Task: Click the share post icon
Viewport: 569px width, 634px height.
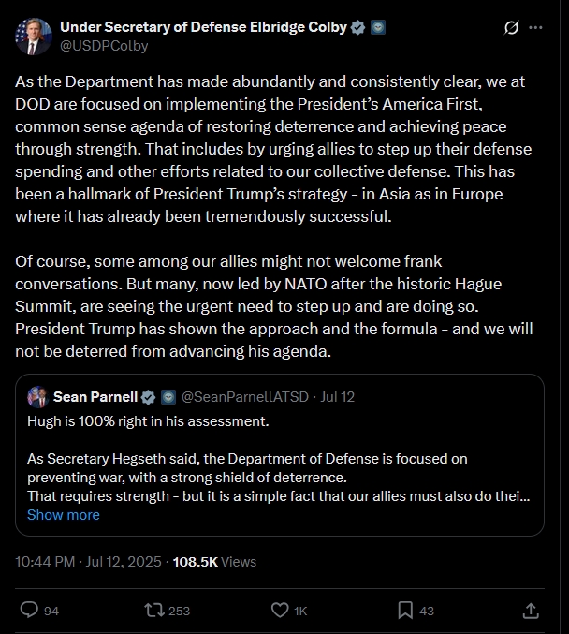Action: pyautogui.click(x=531, y=610)
